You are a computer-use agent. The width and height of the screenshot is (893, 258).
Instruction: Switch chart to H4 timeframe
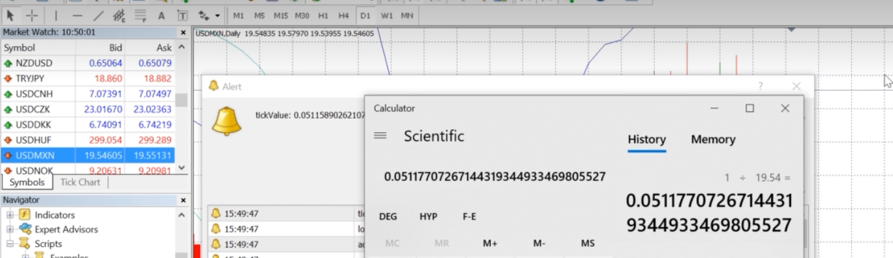[x=344, y=15]
